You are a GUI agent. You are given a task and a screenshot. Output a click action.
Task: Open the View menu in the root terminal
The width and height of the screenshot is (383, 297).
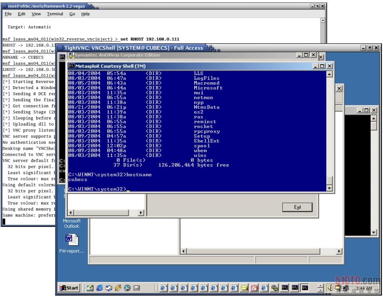36,14
